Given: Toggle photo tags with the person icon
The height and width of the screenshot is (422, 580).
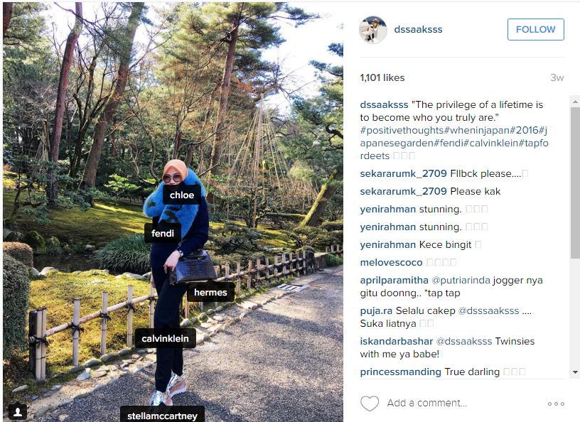Looking at the screenshot, I should pos(17,411).
